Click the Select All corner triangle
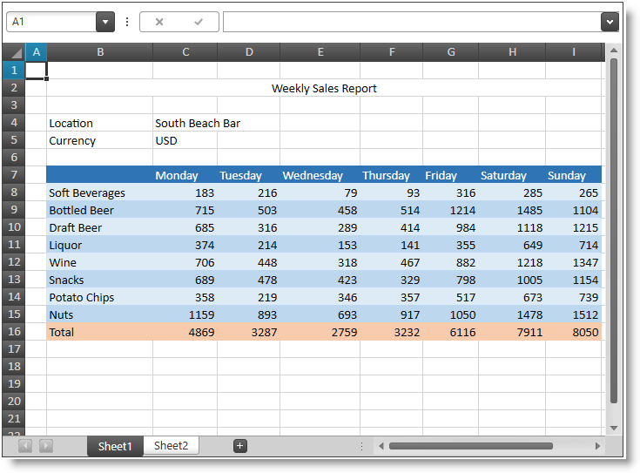 (x=15, y=53)
